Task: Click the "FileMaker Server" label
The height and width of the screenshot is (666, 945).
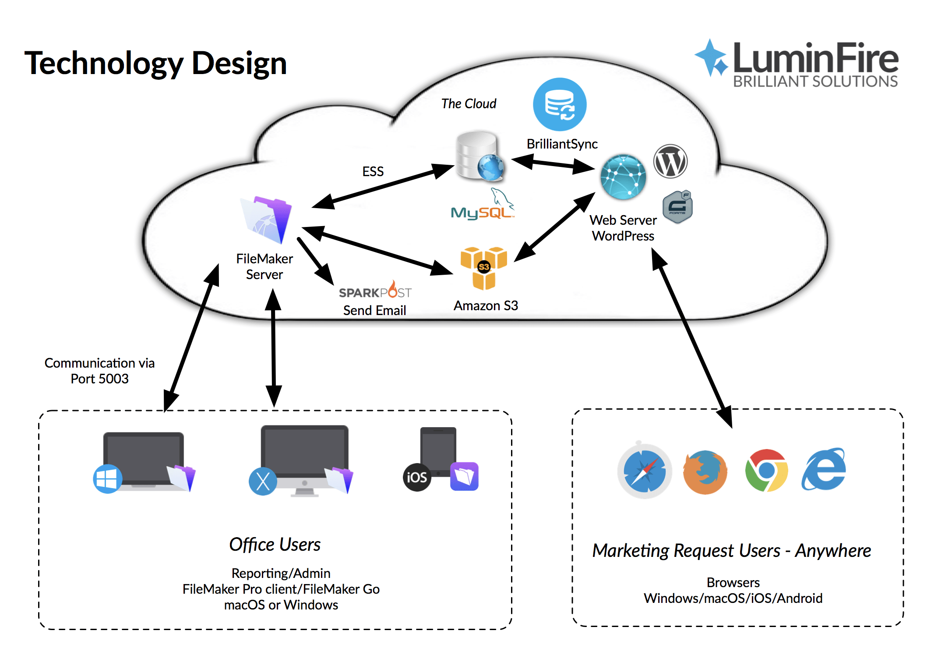Action: [x=264, y=266]
